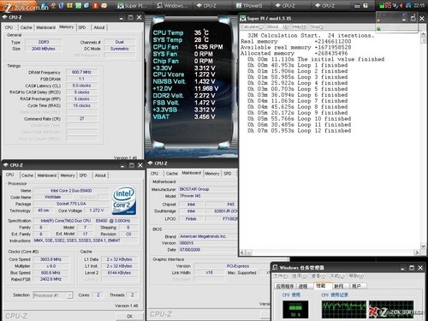Select CPU tab in CPU-Z motherboard window

coord(154,174)
